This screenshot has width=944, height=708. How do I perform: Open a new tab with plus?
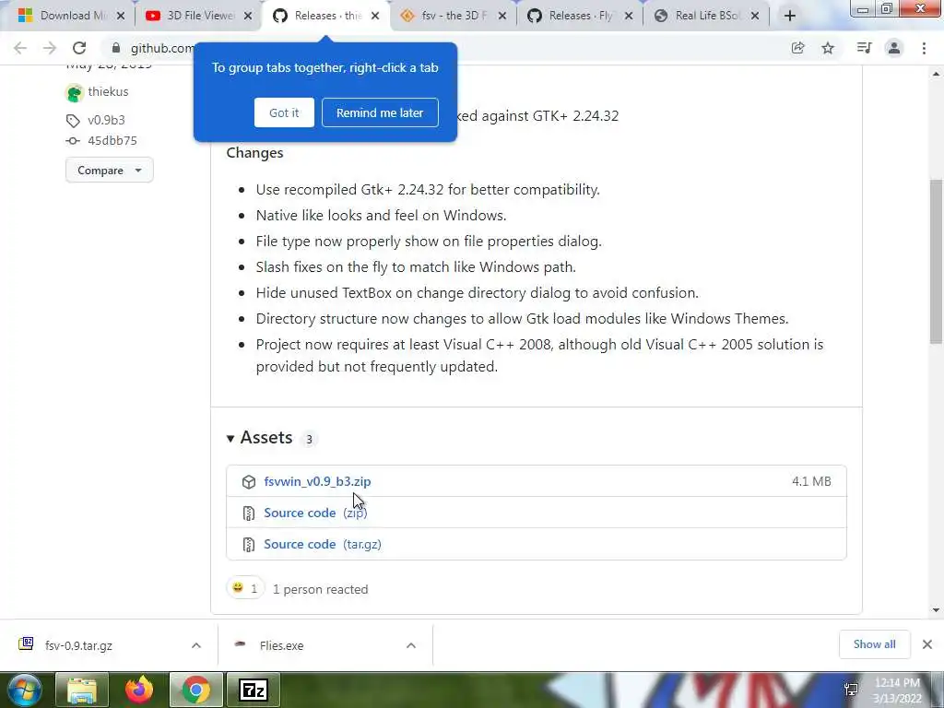pyautogui.click(x=790, y=16)
